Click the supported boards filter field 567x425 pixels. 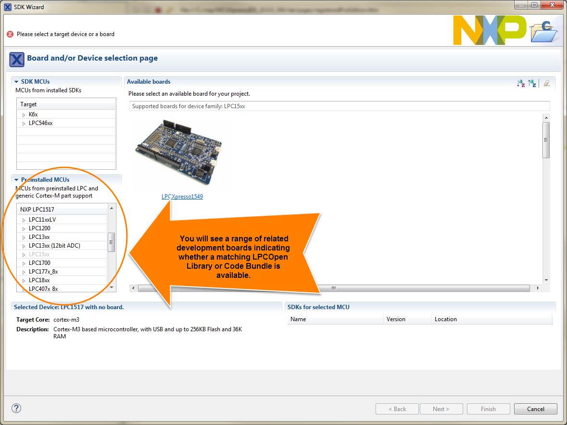pyautogui.click(x=340, y=106)
